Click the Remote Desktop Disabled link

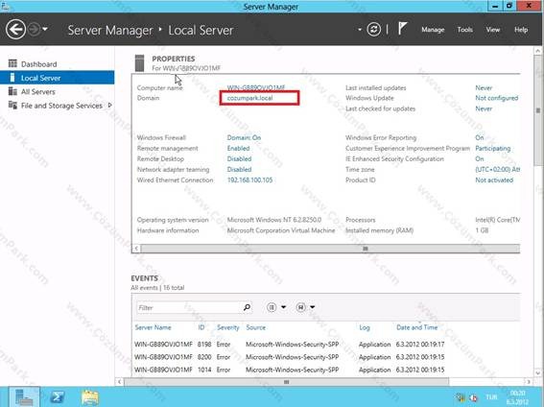pos(240,159)
